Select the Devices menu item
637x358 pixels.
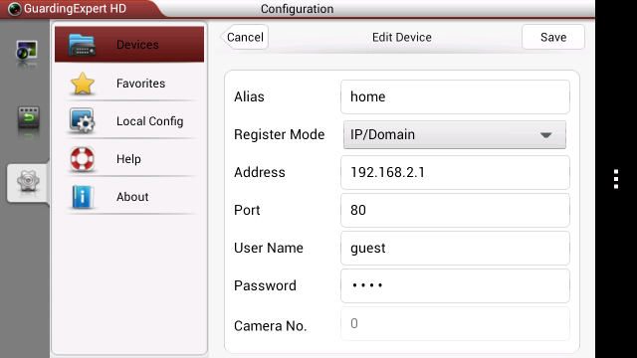129,44
